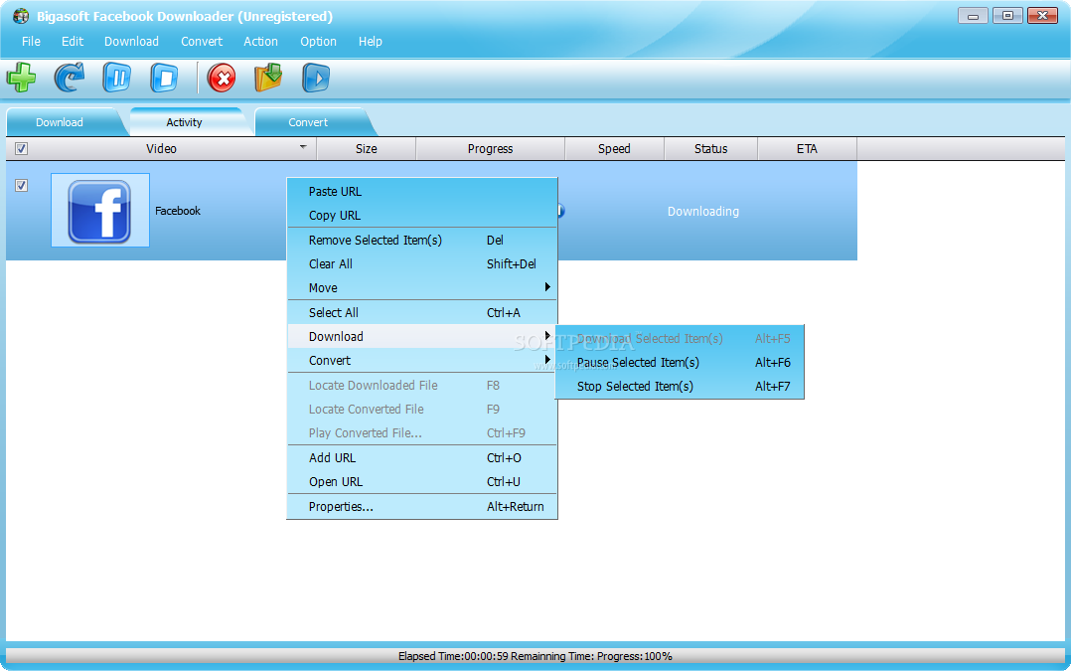This screenshot has width=1071, height=671.
Task: Open the Download menu in the menu bar
Action: coord(131,41)
